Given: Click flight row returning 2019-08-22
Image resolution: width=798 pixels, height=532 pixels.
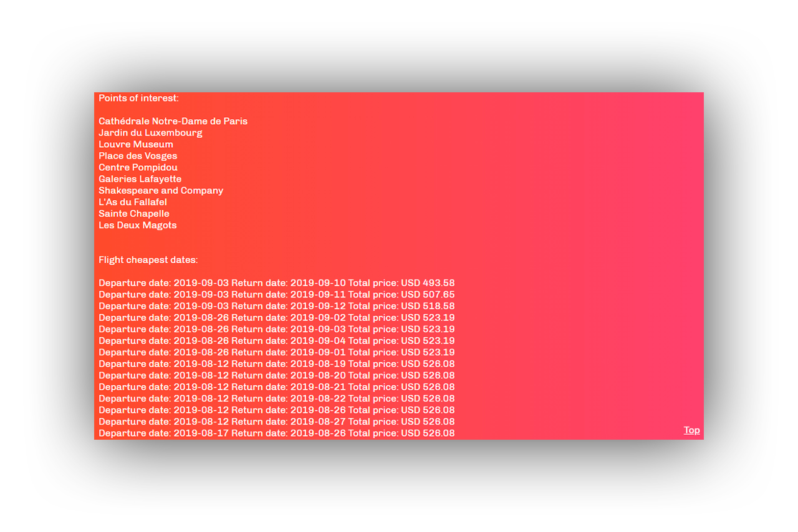Looking at the screenshot, I should (277, 398).
